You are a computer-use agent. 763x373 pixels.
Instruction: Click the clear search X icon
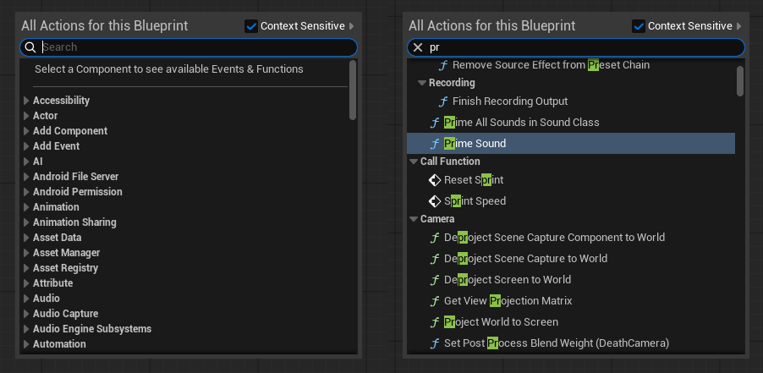417,47
